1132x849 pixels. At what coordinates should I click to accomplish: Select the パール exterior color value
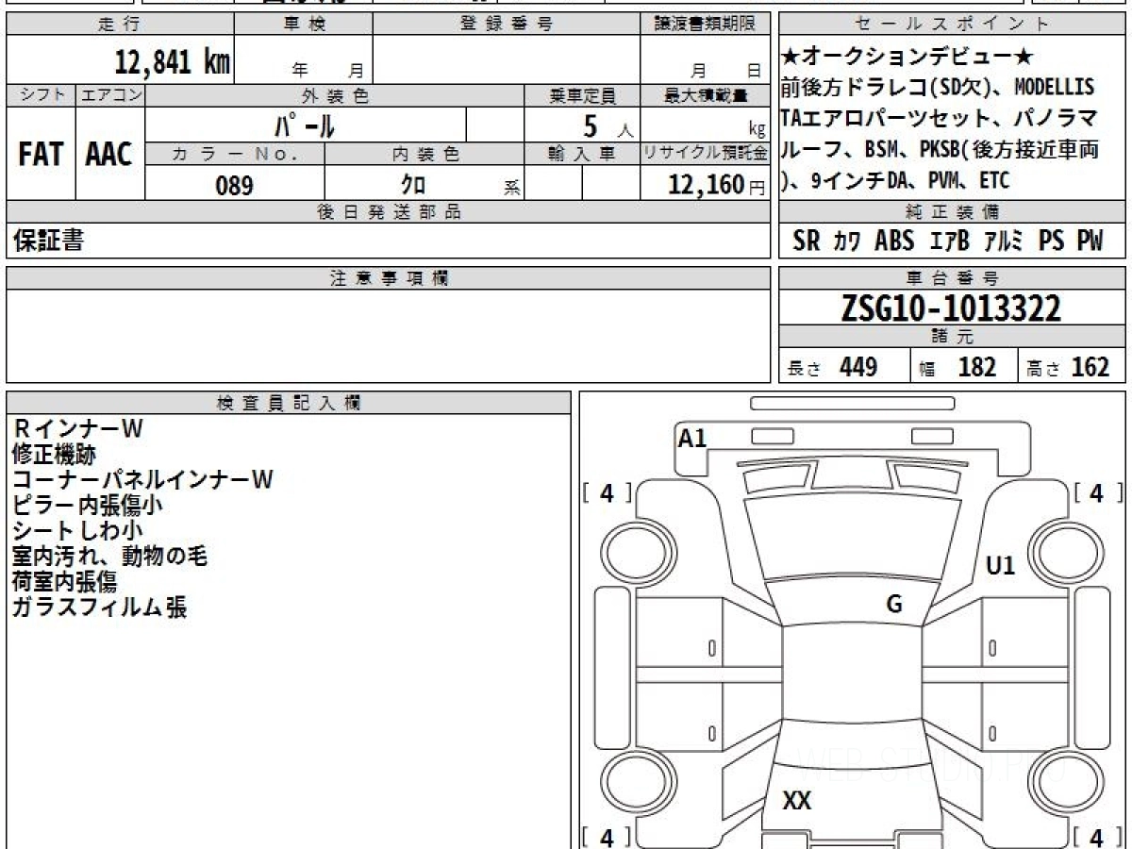(305, 125)
